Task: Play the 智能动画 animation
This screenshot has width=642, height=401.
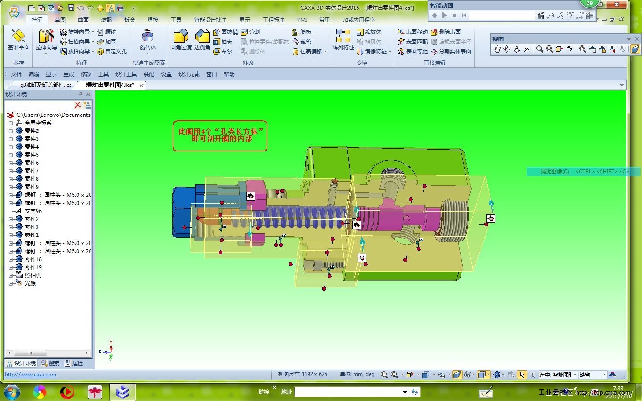Action: click(x=444, y=16)
